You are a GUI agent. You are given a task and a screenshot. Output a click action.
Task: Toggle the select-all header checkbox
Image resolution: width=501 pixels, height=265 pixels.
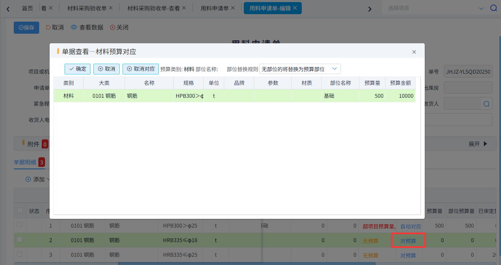click(20, 211)
